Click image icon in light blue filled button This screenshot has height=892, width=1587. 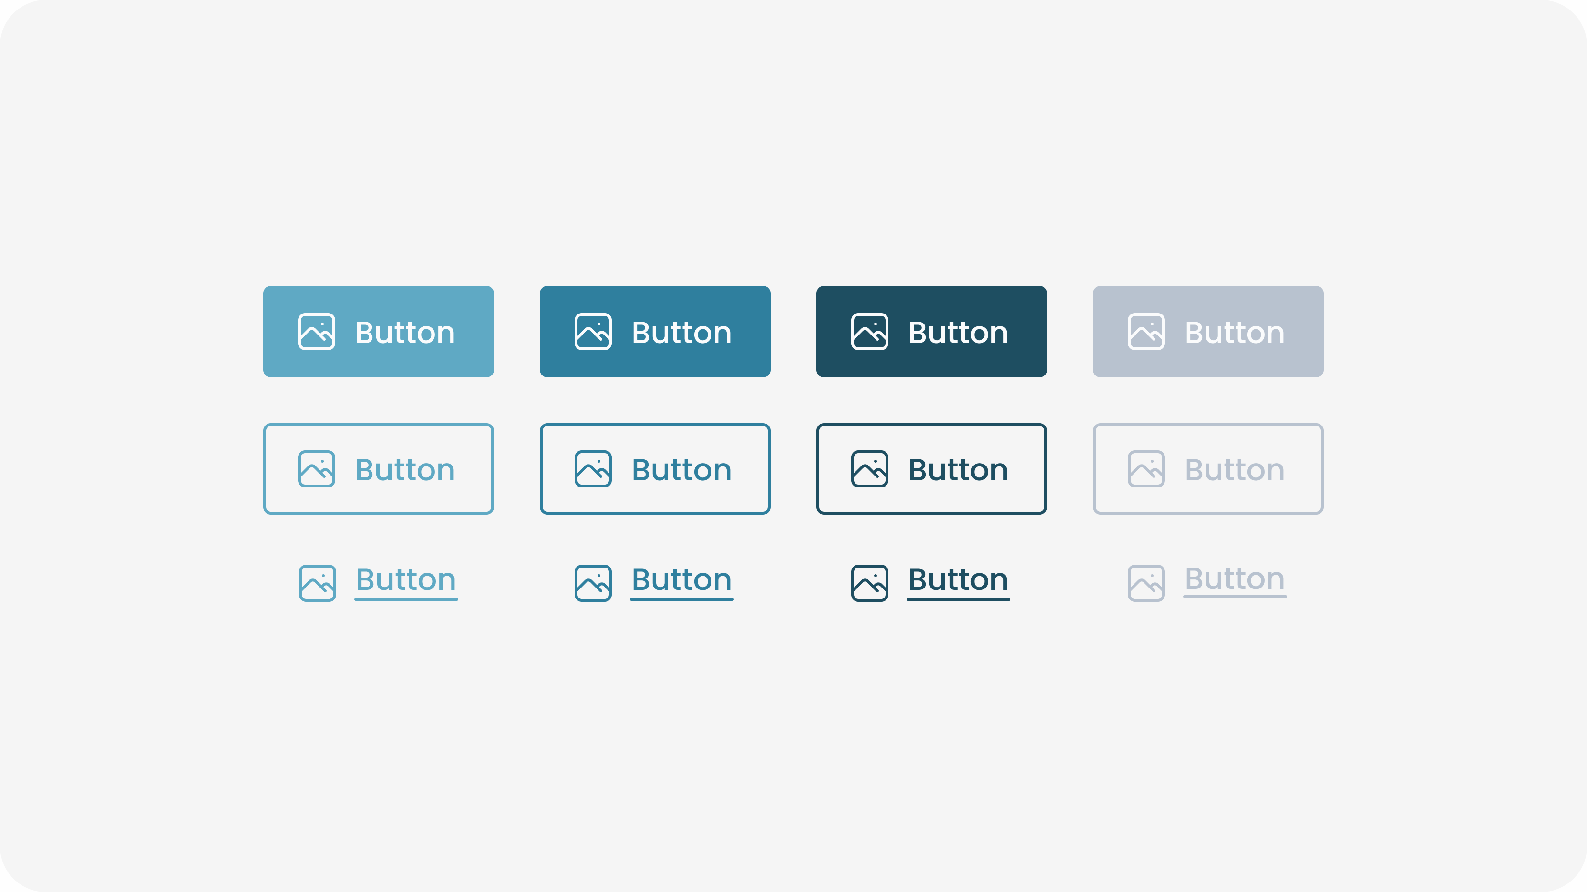click(x=317, y=332)
